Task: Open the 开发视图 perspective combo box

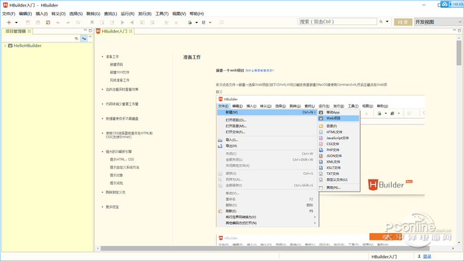Action: [438, 22]
